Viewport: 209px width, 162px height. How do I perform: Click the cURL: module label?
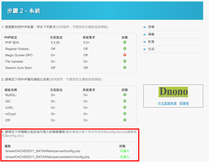10,108
